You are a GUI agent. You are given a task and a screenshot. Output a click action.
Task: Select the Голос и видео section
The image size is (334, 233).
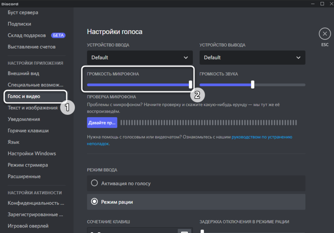click(x=35, y=96)
